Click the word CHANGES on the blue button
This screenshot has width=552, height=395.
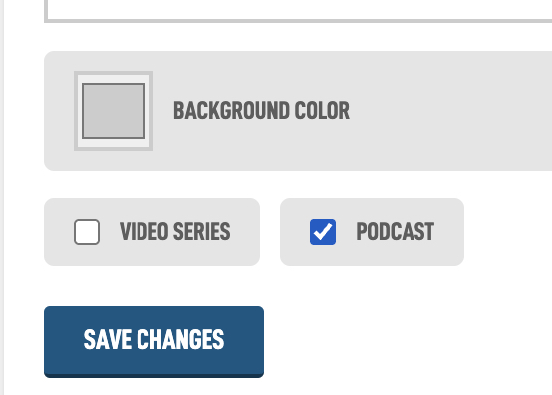pyautogui.click(x=180, y=339)
